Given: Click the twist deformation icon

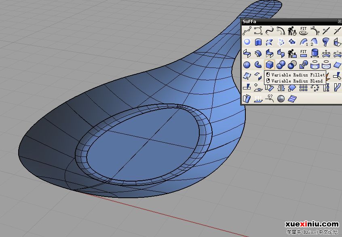Looking at the screenshot, I should coord(326,88).
